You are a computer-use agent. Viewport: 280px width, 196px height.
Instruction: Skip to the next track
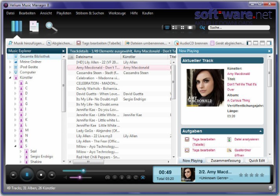point(52,175)
